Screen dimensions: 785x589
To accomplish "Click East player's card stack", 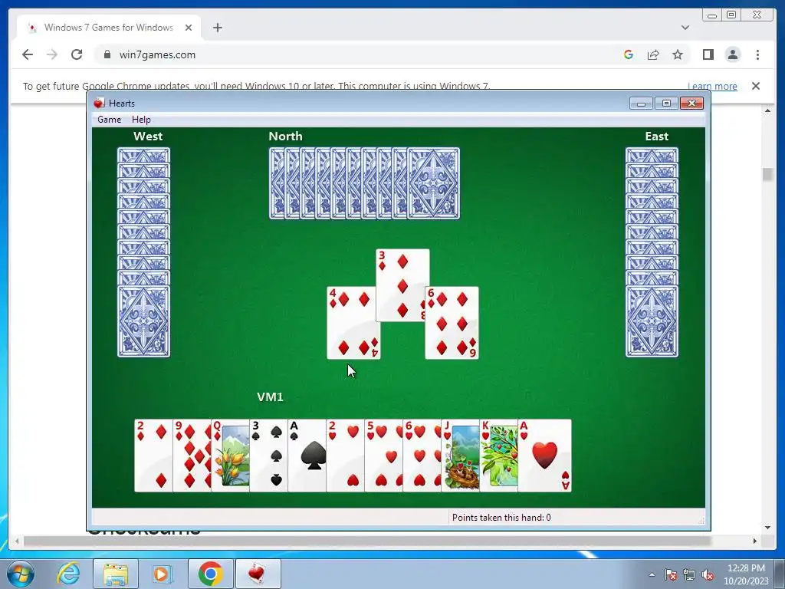I will pyautogui.click(x=652, y=252).
